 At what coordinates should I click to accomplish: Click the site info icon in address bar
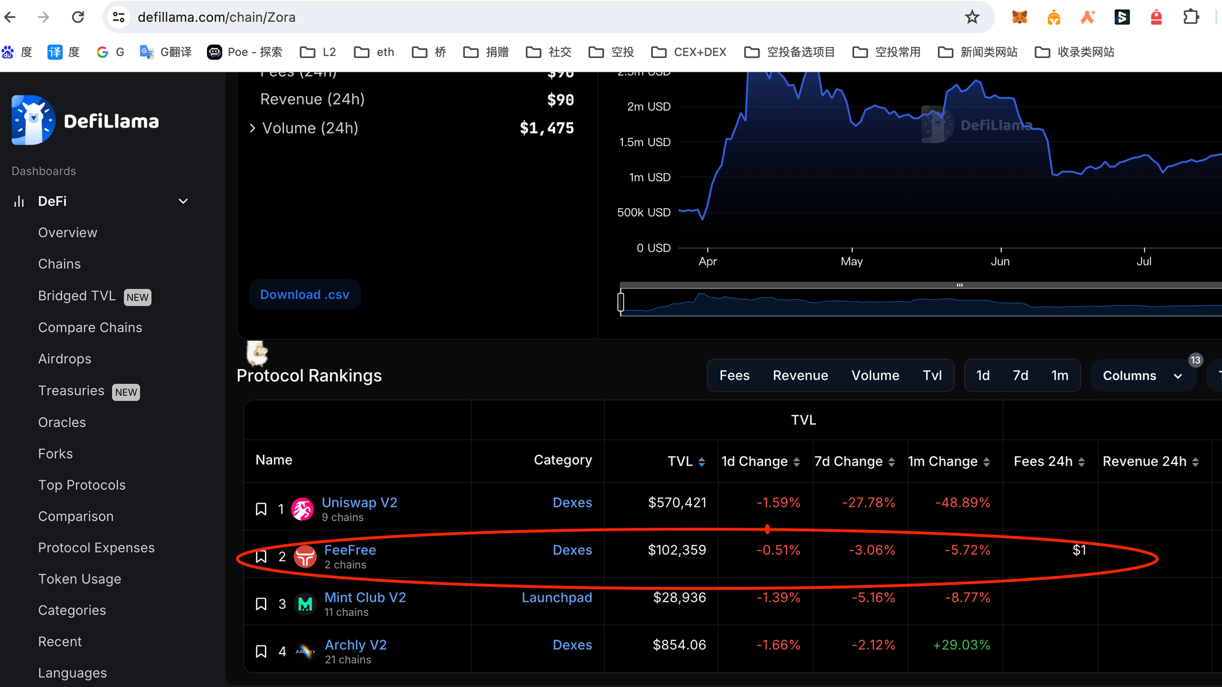pos(119,17)
